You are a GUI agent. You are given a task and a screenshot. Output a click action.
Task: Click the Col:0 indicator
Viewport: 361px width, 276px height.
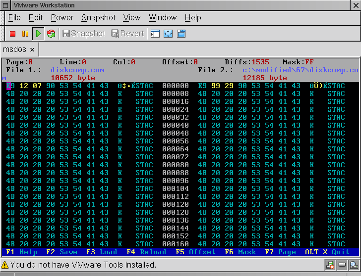(124, 62)
